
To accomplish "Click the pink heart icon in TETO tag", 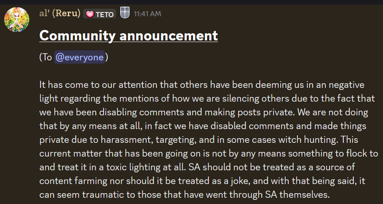I will click(90, 14).
